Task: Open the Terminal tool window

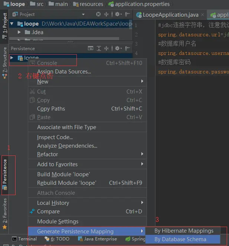Action: point(24,239)
